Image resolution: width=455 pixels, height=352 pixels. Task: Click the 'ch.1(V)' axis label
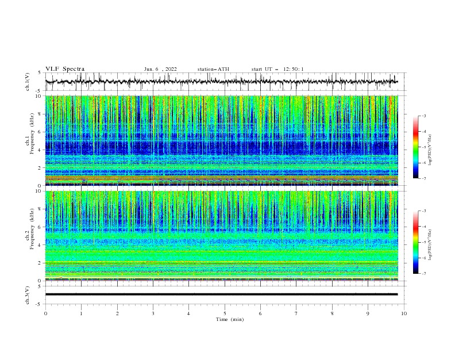point(28,82)
